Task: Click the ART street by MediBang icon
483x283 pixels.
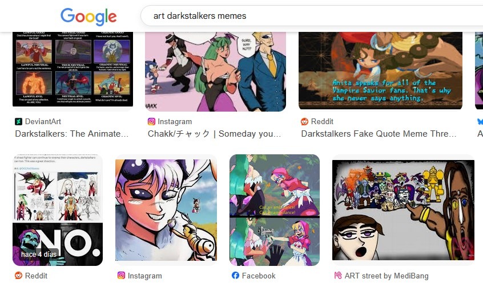Action: point(338,276)
